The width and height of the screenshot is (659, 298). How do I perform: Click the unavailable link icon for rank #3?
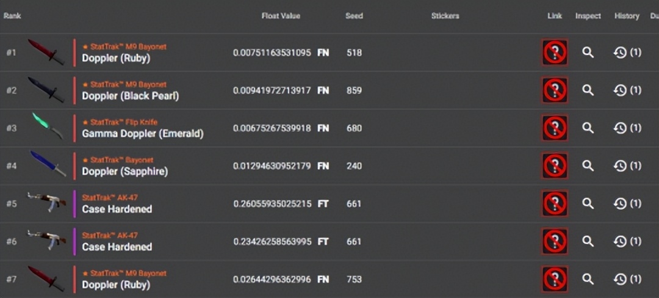(x=555, y=128)
